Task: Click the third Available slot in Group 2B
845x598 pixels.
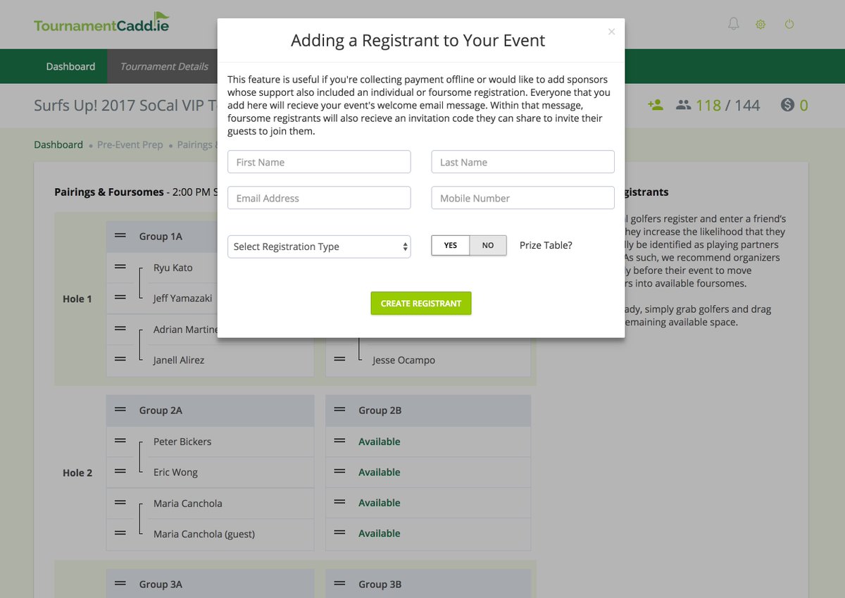Action: pos(380,503)
